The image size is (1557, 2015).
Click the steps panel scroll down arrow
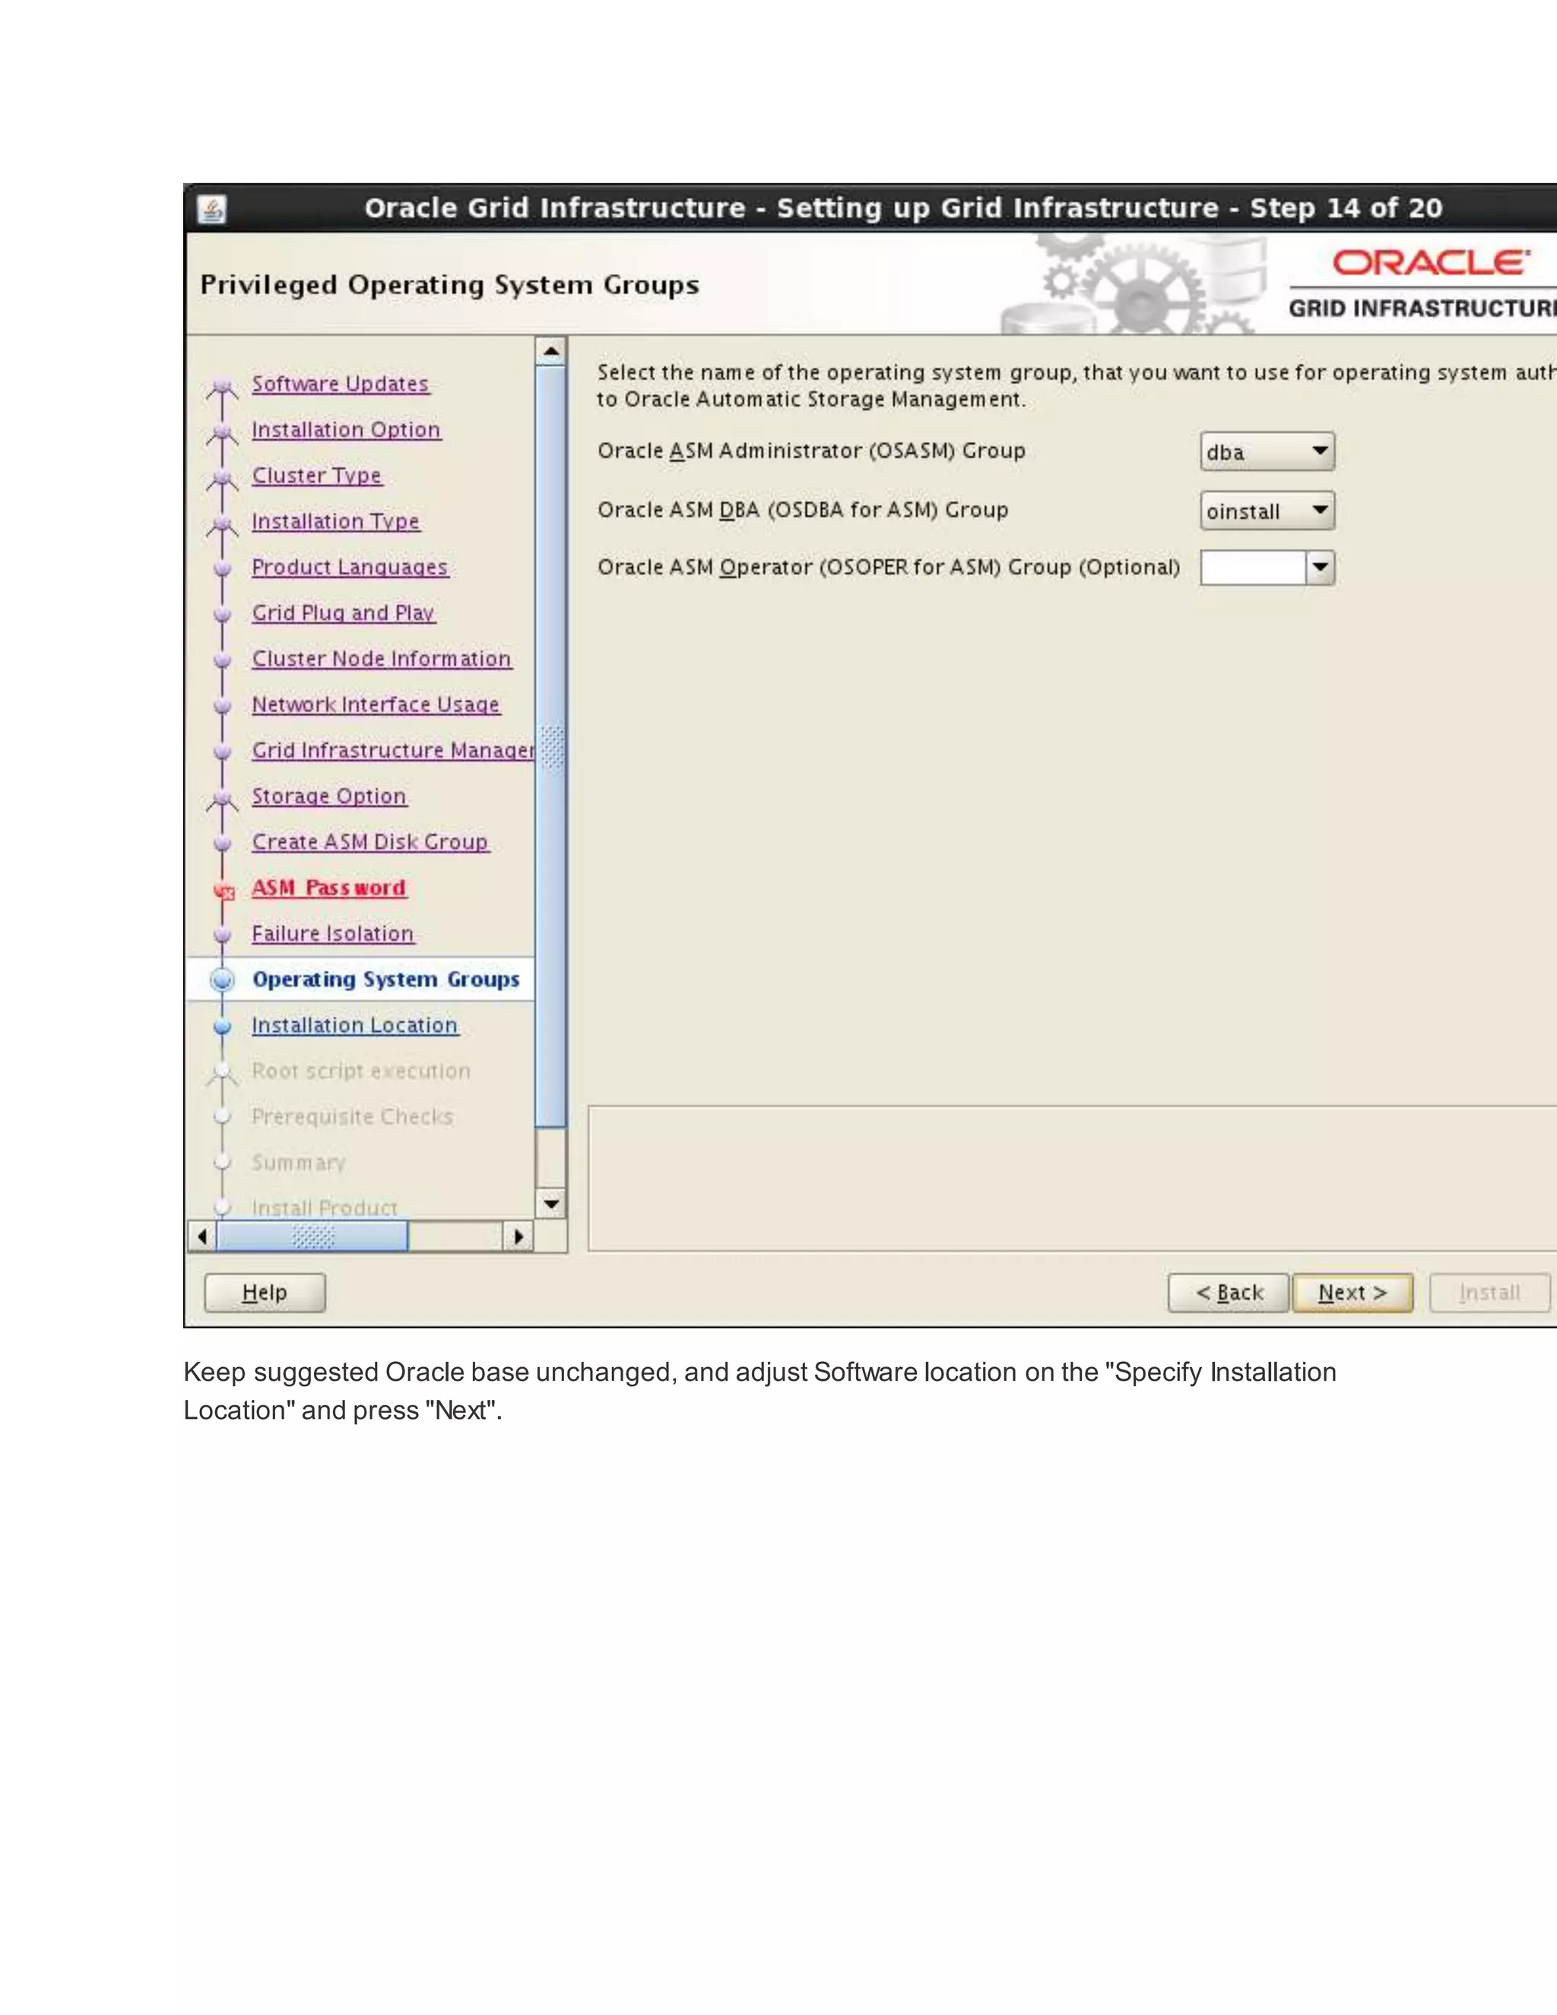coord(550,1204)
